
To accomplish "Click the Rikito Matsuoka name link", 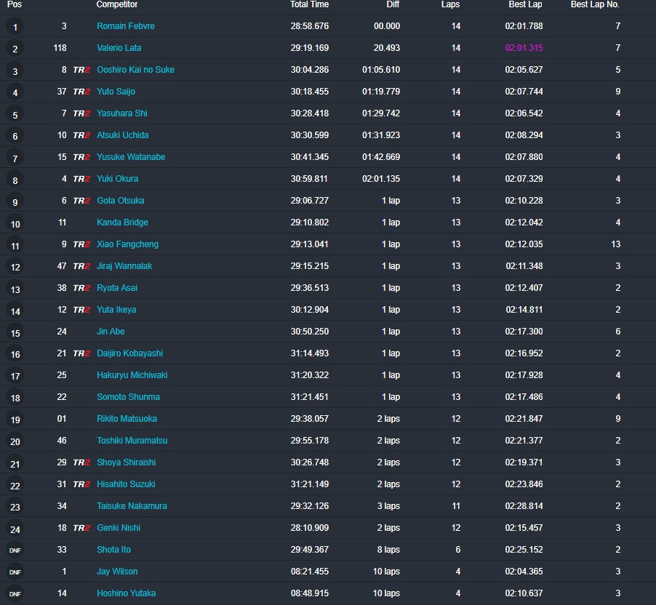I will click(127, 419).
